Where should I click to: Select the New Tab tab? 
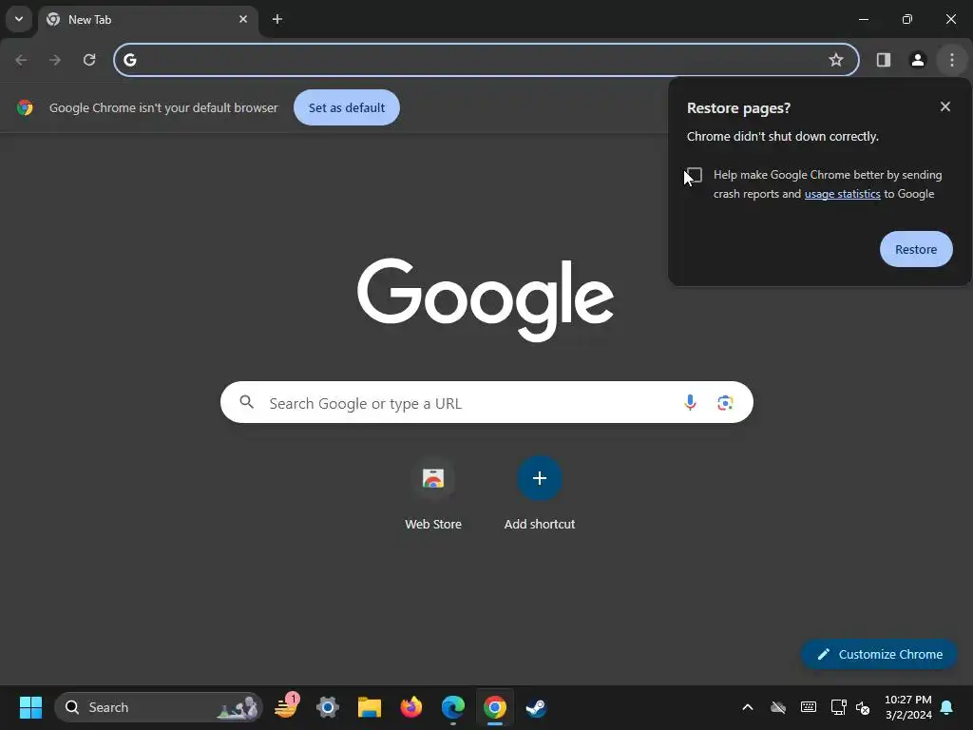pos(147,20)
